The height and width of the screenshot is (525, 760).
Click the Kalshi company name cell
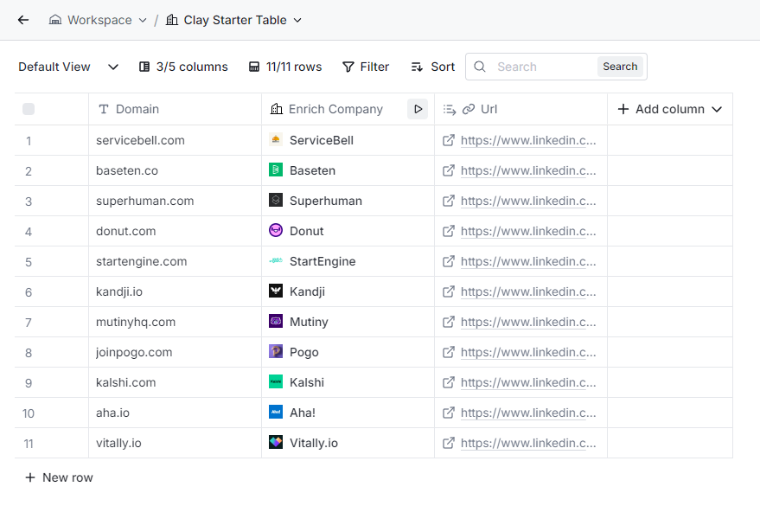[x=348, y=383]
